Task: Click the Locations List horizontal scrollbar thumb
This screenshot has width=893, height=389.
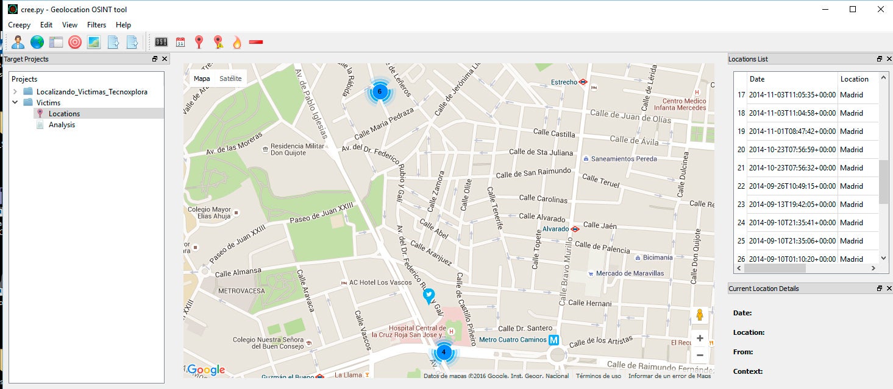Action: [x=775, y=268]
